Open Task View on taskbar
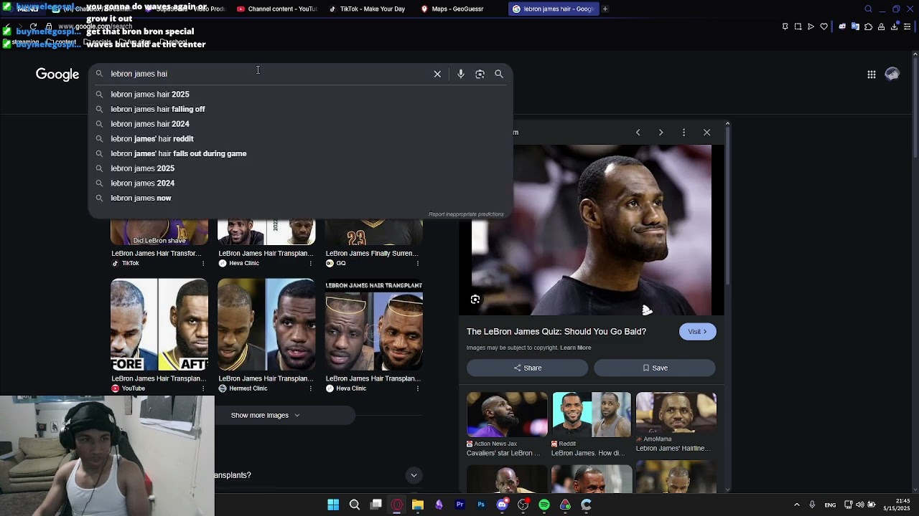The height and width of the screenshot is (516, 919). 375,505
